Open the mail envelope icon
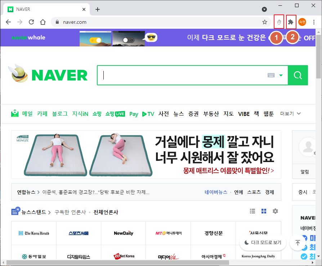The image size is (322, 266). coord(14,113)
